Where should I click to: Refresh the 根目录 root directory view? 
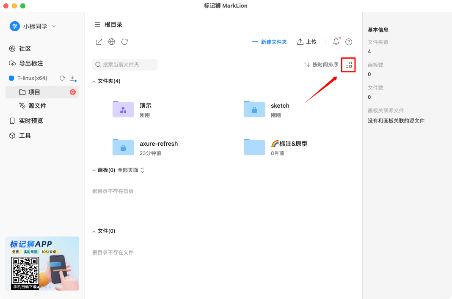[x=124, y=42]
